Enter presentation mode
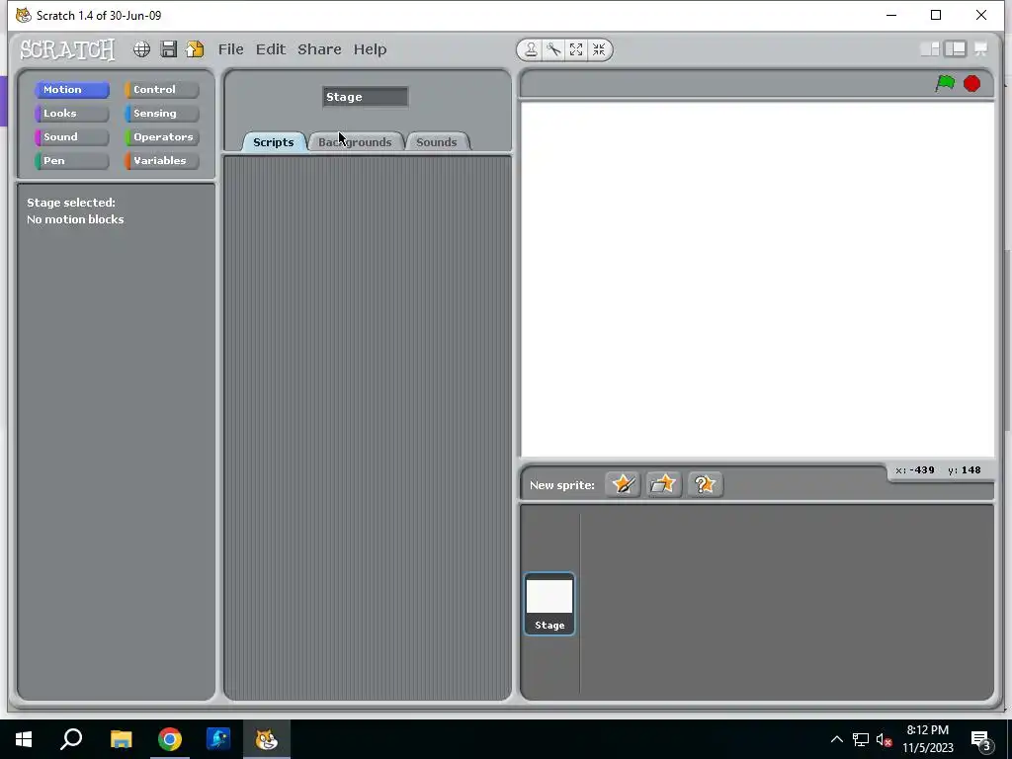 click(980, 49)
